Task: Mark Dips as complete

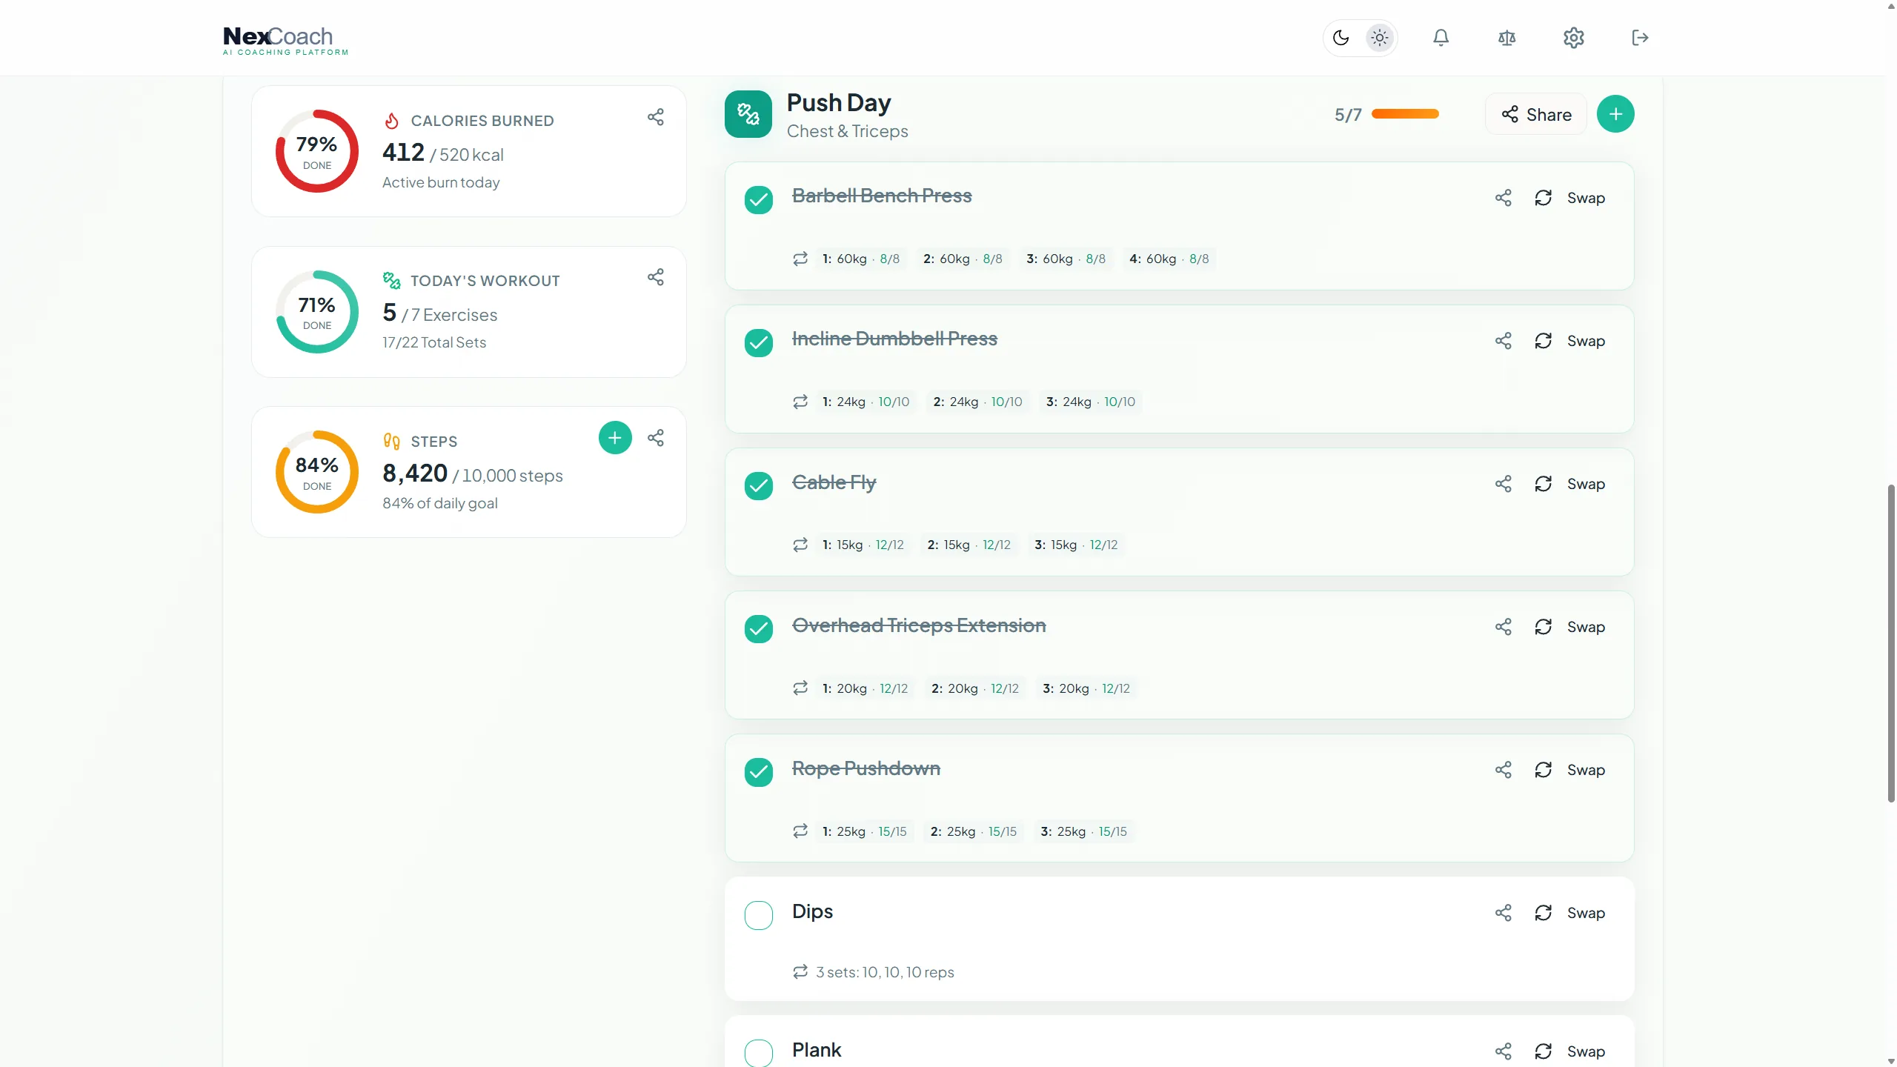Action: tap(759, 915)
